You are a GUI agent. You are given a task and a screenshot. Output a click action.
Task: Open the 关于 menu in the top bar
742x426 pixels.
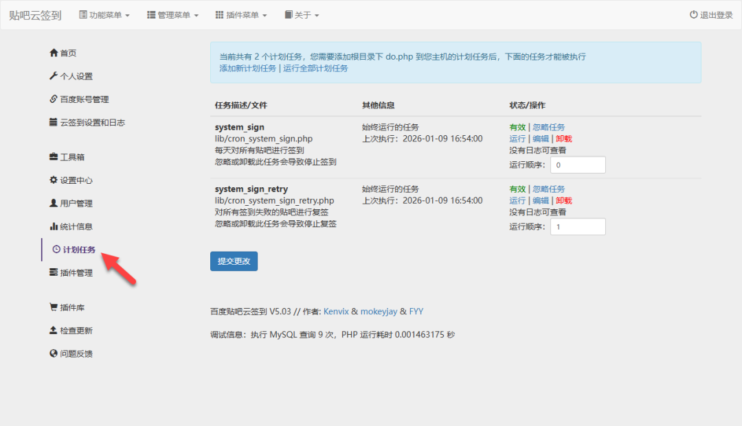302,15
